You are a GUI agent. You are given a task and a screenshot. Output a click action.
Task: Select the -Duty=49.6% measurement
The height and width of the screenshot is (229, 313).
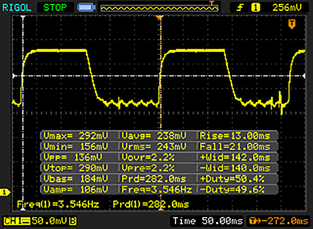coord(232,189)
